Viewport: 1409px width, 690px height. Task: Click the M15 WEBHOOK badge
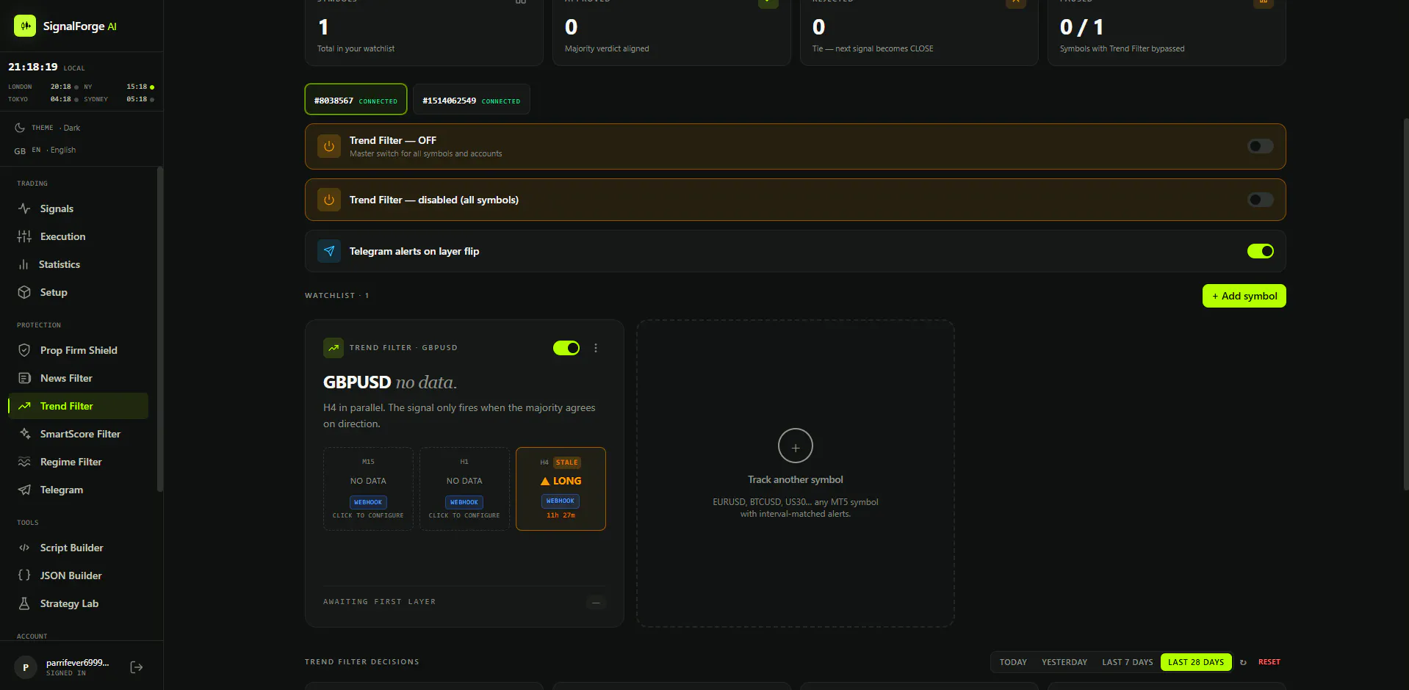click(x=368, y=502)
